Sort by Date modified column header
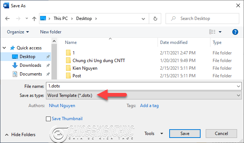 pos(174,42)
